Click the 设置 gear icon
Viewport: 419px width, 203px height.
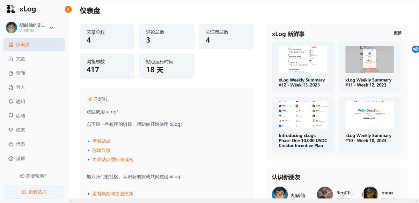(x=11, y=159)
